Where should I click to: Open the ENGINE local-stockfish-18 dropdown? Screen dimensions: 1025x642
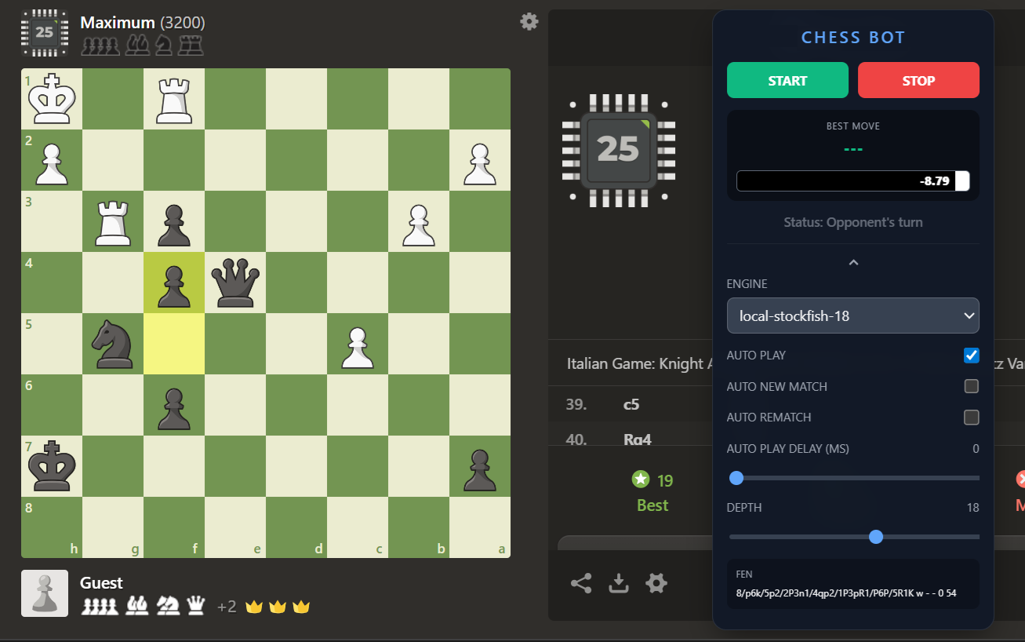coord(853,316)
